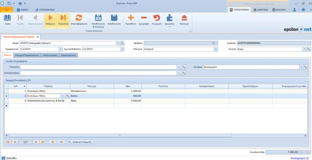Click the magnifier next to Συνολική Αξία
This screenshot has height=160, width=312.
309,152
